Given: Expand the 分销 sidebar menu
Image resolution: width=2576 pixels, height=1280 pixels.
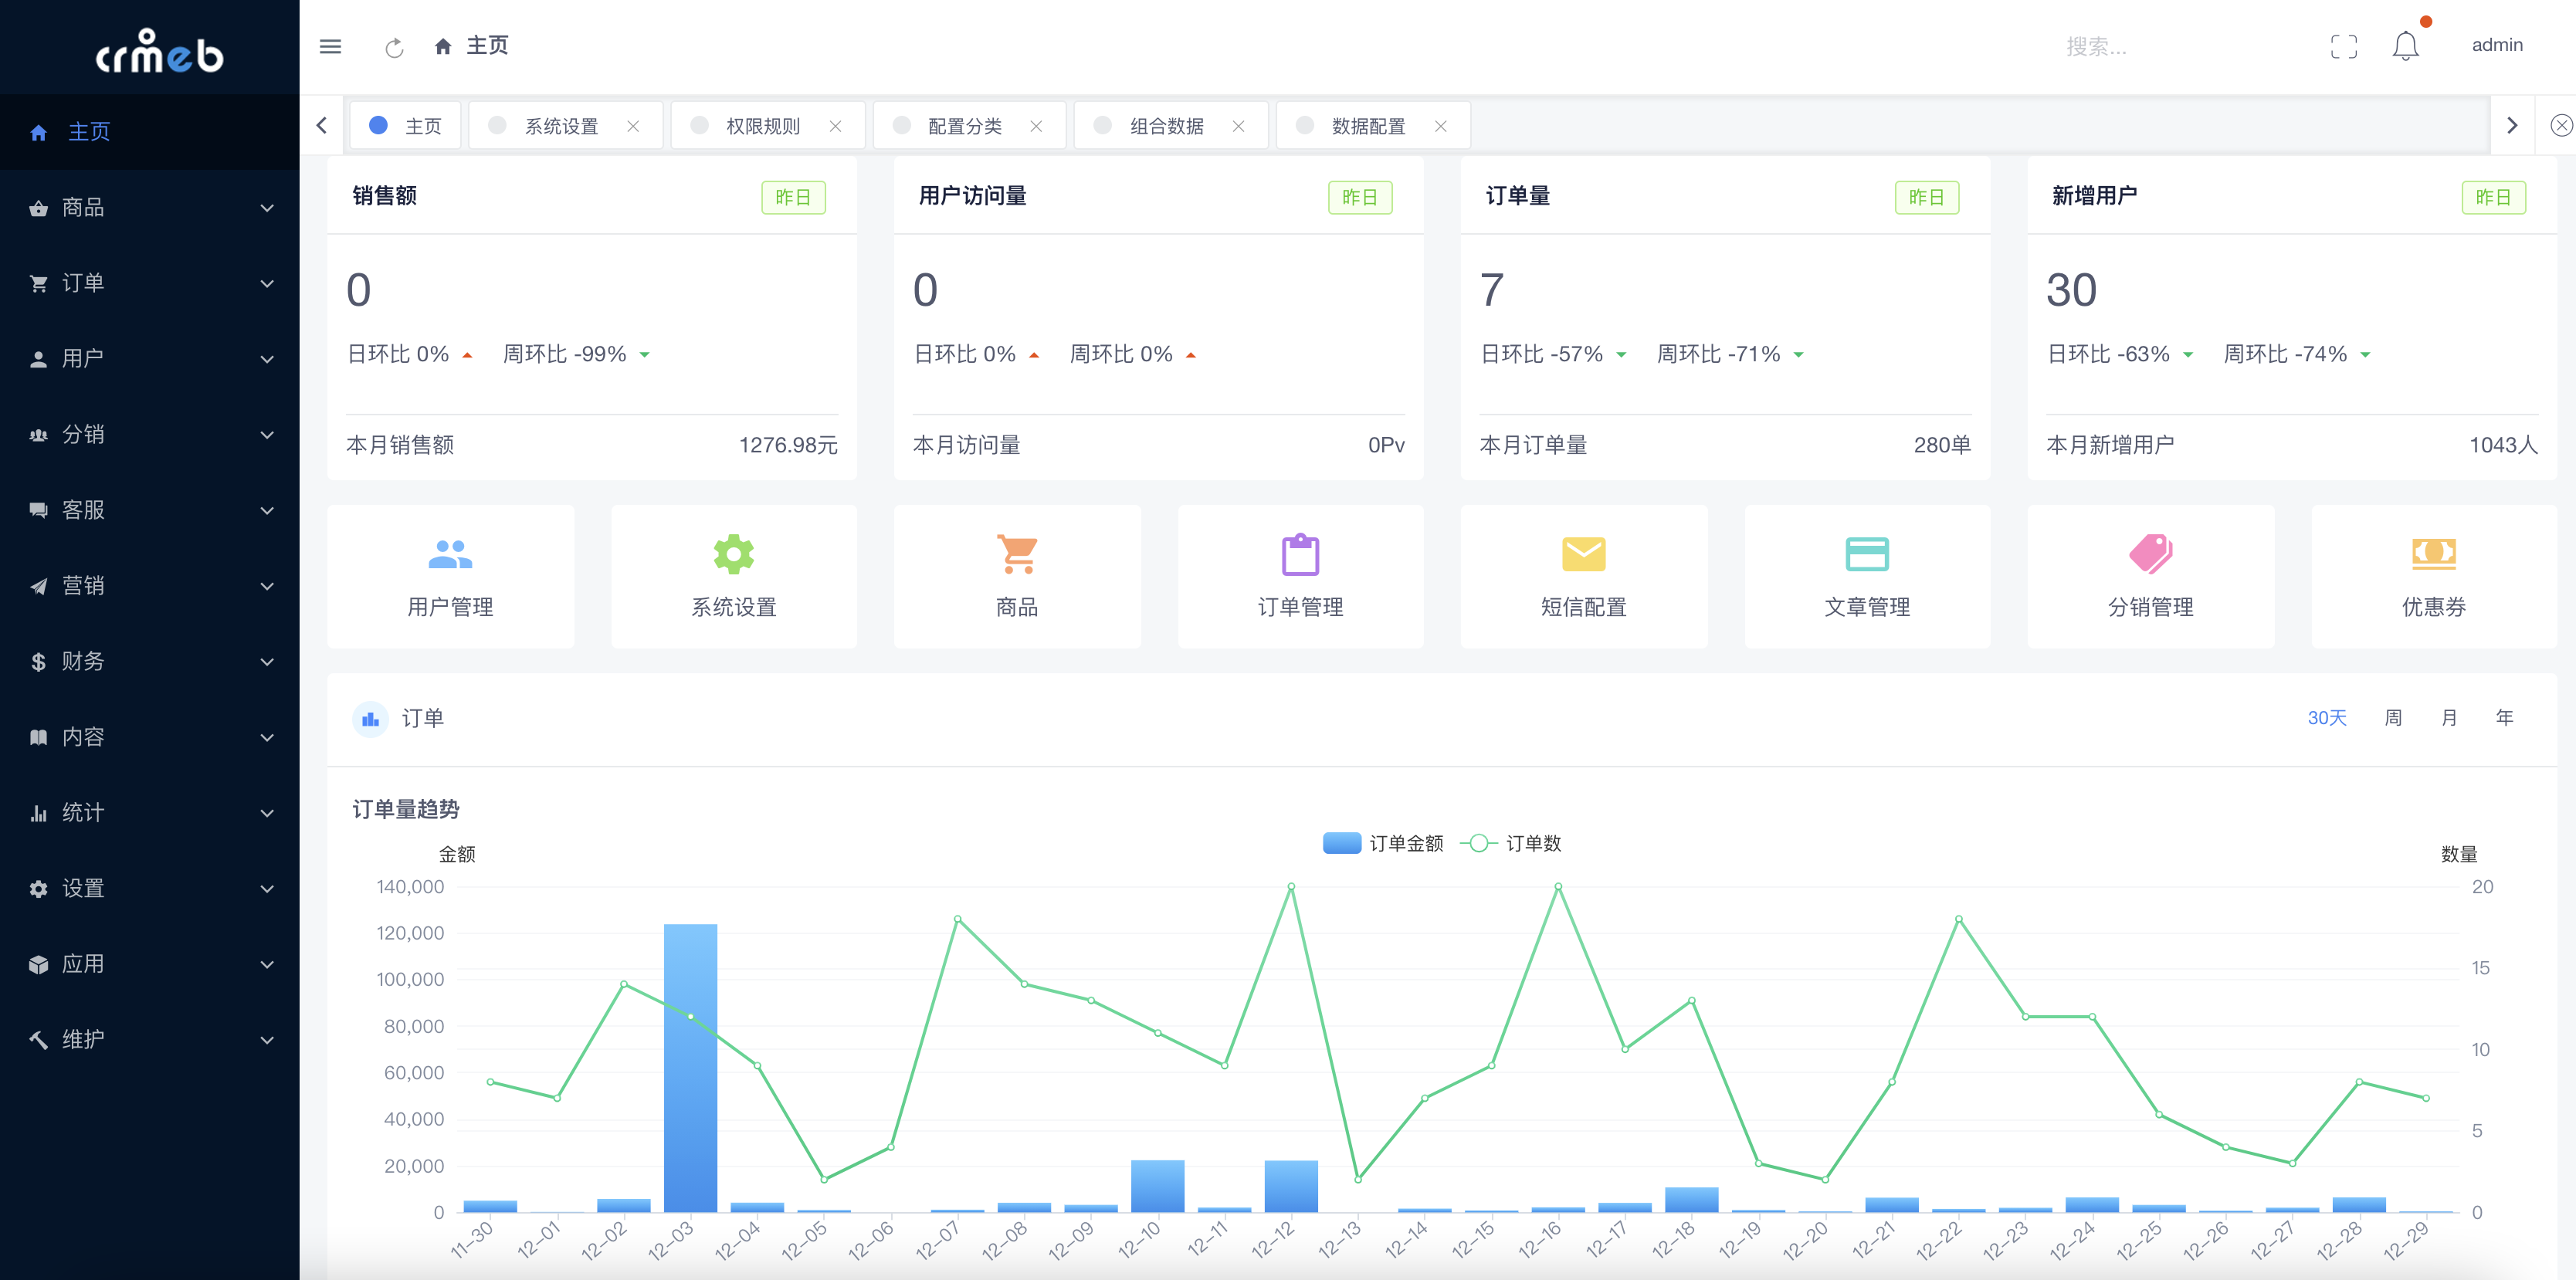Looking at the screenshot, I should click(150, 435).
